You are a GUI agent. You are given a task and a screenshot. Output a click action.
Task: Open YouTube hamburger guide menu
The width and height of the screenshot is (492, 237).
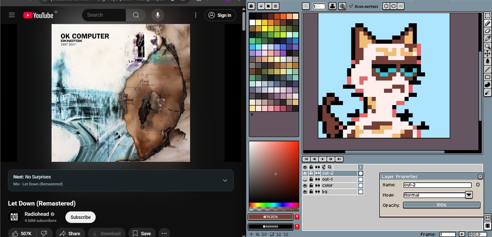pyautogui.click(x=12, y=15)
